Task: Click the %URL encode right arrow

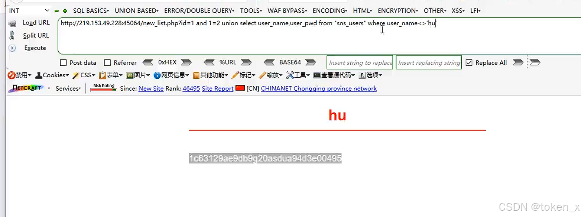Action: tap(246, 62)
